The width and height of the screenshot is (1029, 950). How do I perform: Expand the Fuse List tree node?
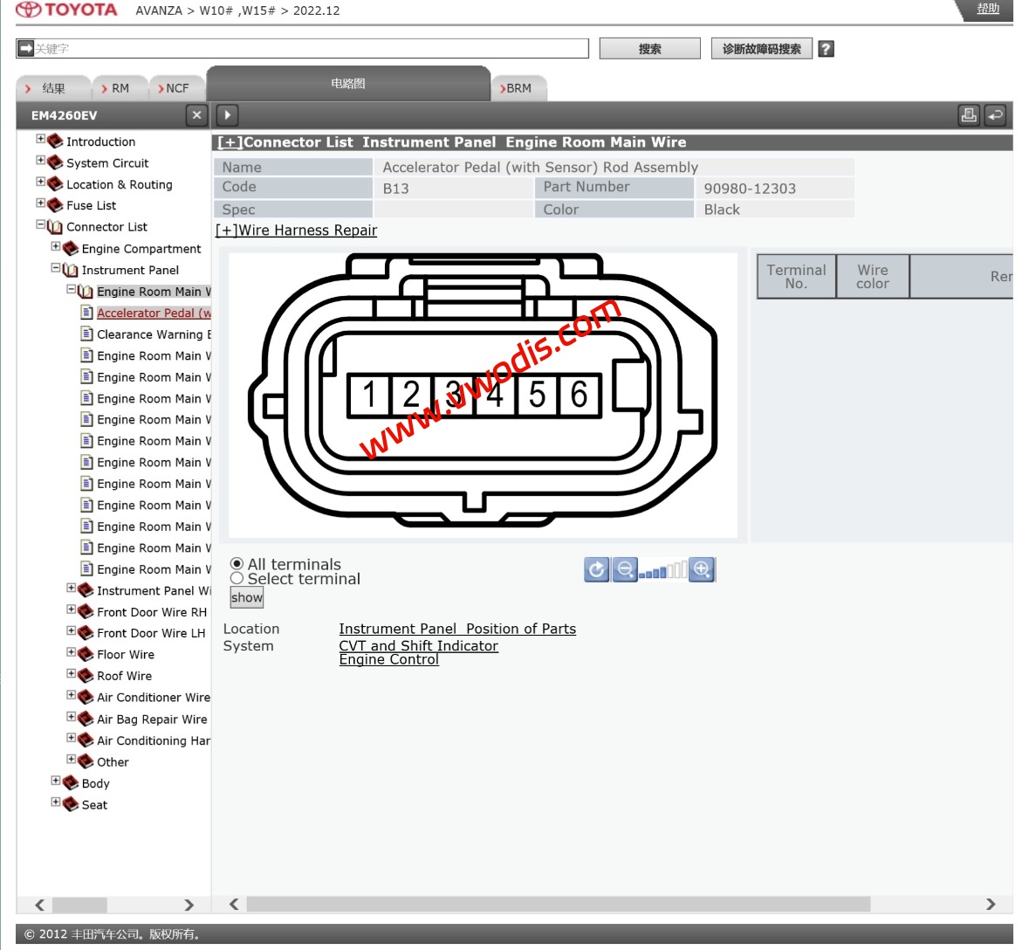40,203
